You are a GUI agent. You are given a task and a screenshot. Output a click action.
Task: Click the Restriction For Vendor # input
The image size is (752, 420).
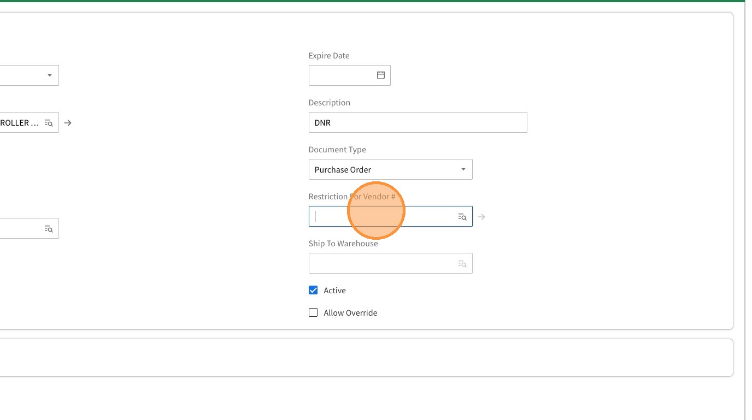pyautogui.click(x=391, y=216)
